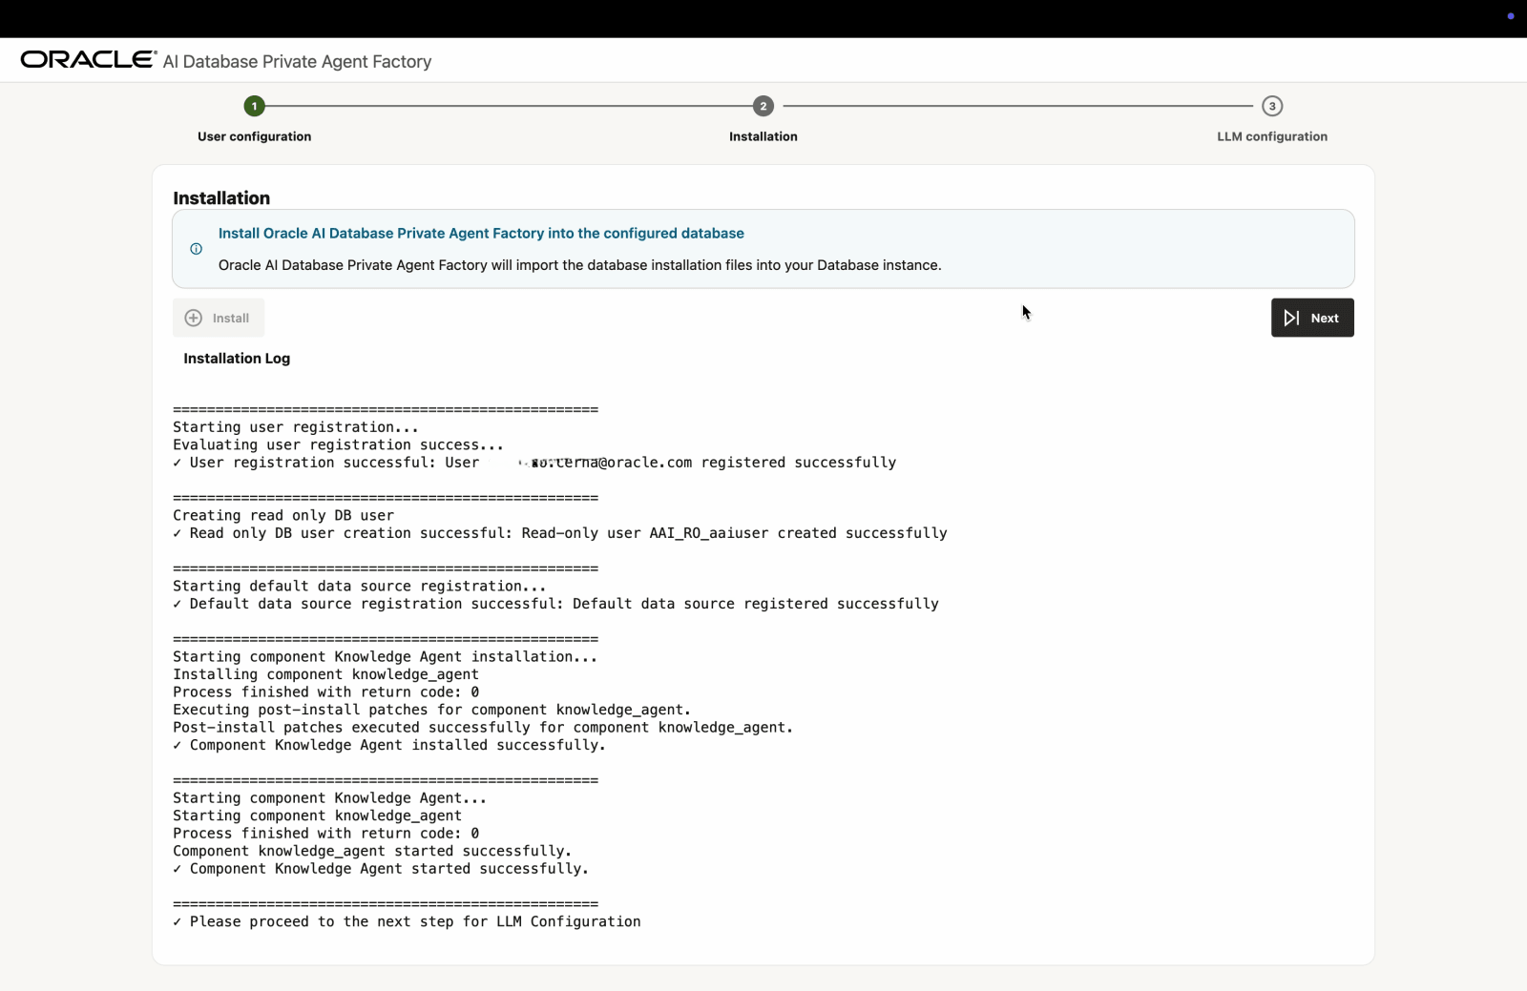Click the Install button

pos(219,318)
